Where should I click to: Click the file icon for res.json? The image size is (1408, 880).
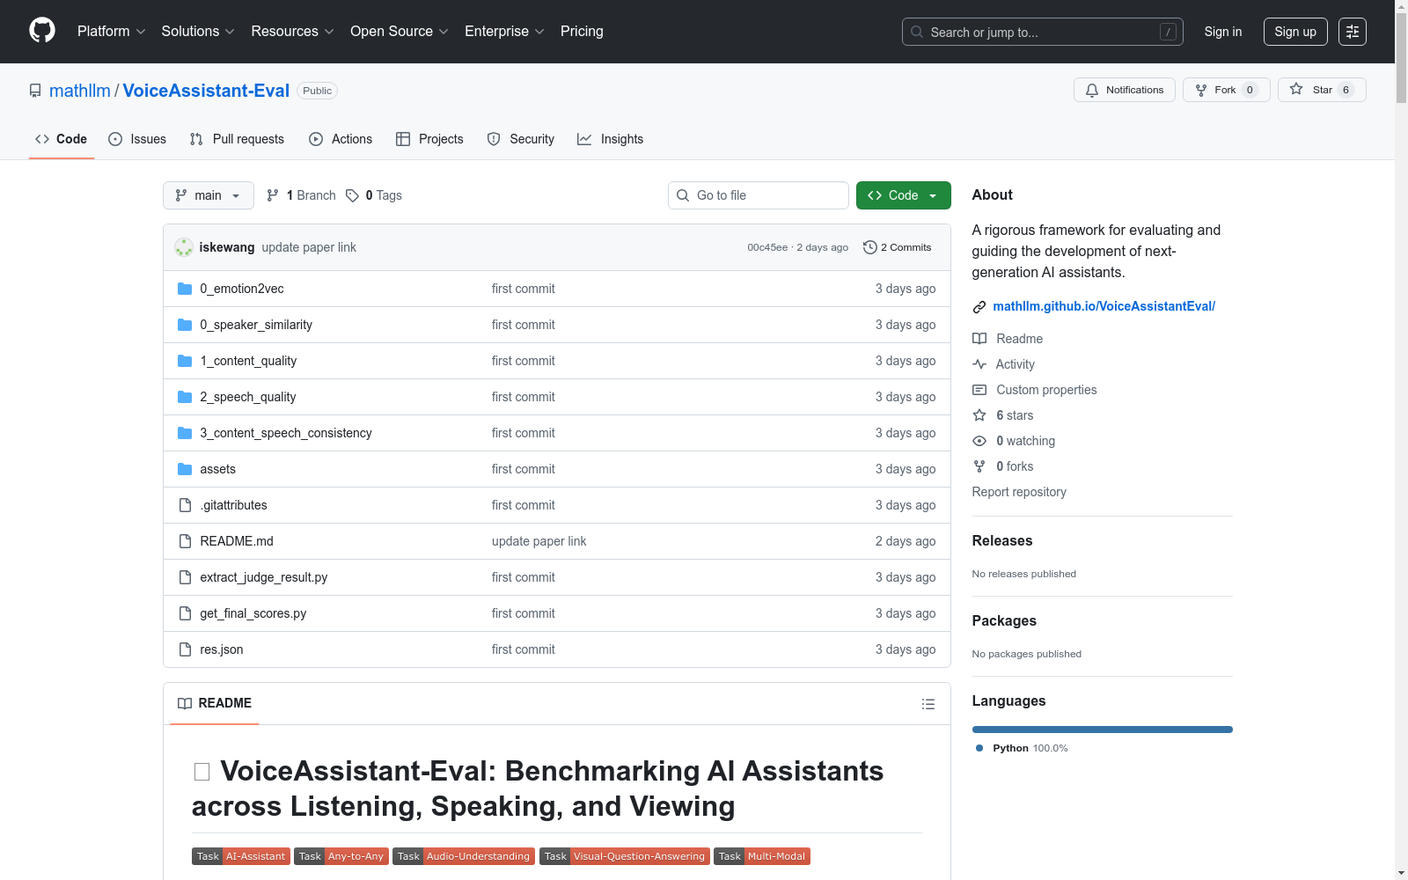pyautogui.click(x=185, y=649)
